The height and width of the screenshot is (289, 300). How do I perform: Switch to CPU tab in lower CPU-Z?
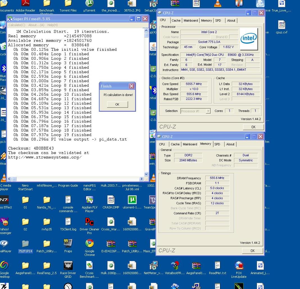tap(162, 144)
